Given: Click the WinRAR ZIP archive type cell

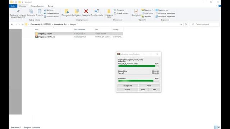Looking at the screenshot, I should (102, 37).
